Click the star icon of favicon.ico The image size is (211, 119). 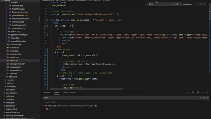(x=8, y=48)
